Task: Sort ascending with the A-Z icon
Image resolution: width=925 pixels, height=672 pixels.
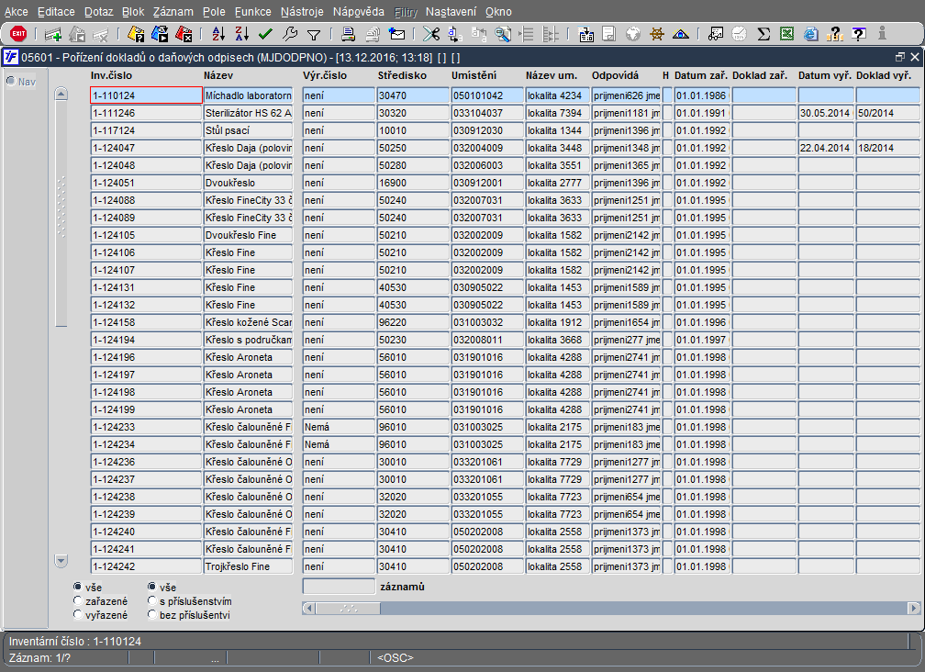Action: click(217, 35)
